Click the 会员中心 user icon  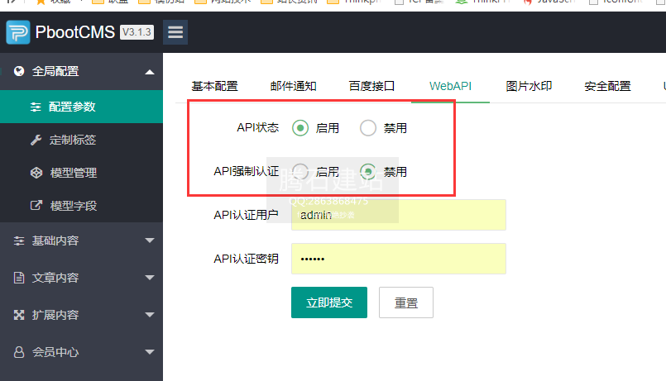coord(19,352)
